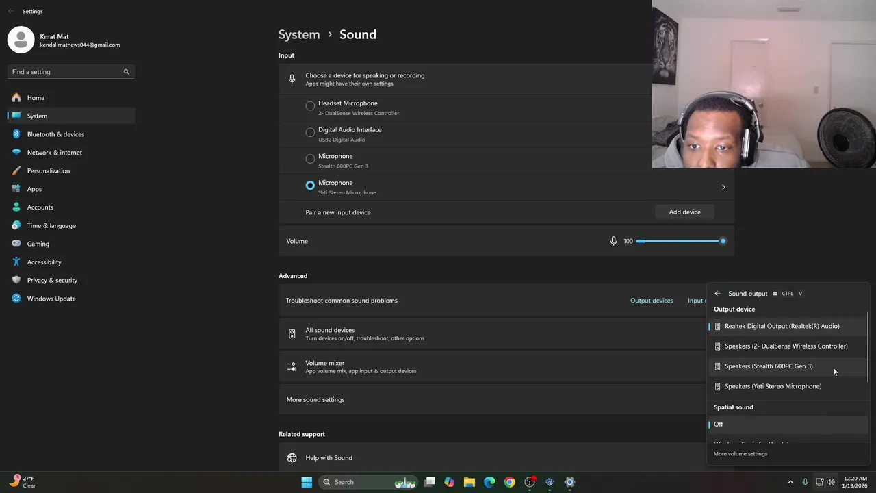Select Stealth 600PC Gen 3 microphone input
The height and width of the screenshot is (493, 876).
310,159
